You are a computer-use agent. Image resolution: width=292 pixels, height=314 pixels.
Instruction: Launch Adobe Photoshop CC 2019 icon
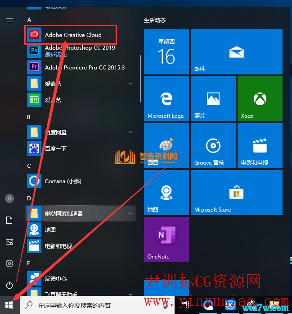34,51
